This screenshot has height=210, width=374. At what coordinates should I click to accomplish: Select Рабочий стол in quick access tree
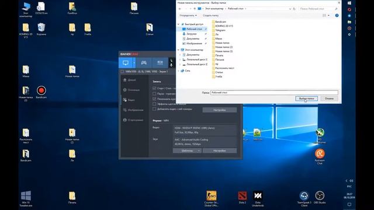click(x=194, y=29)
